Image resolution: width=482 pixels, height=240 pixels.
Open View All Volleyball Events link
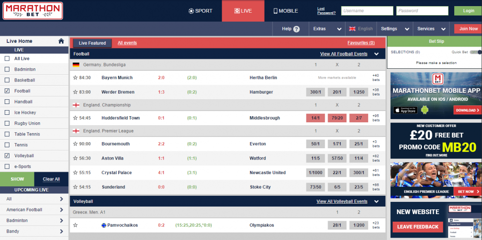click(342, 201)
